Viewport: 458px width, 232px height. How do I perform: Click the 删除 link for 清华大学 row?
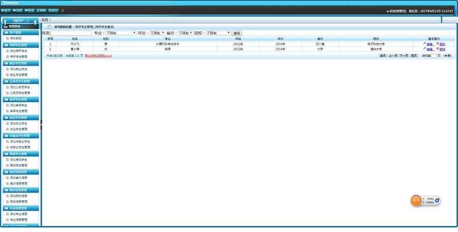pyautogui.click(x=443, y=49)
